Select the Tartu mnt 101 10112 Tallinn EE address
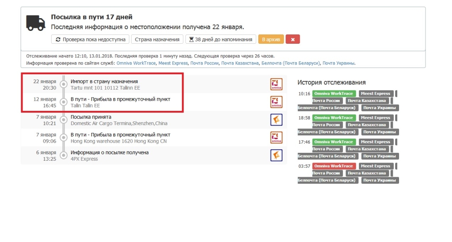Screen dimensions: 452x242 coord(105,88)
